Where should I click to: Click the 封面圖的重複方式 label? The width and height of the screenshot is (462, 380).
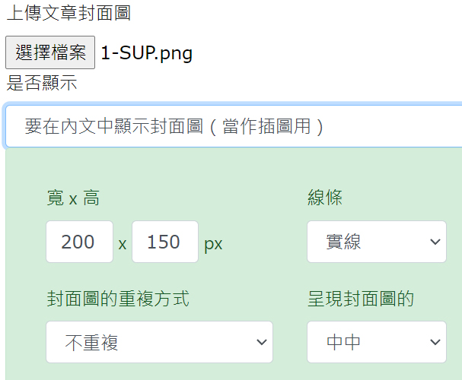pos(118,299)
